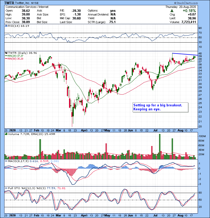Click the RSI(14) 68.19 label
The image size is (210, 218).
click(x=19, y=26)
